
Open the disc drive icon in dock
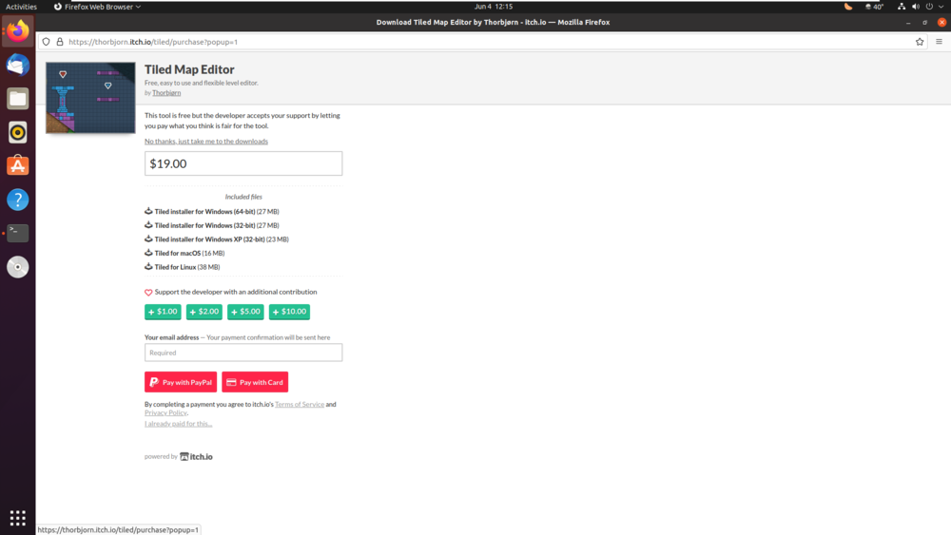point(17,267)
